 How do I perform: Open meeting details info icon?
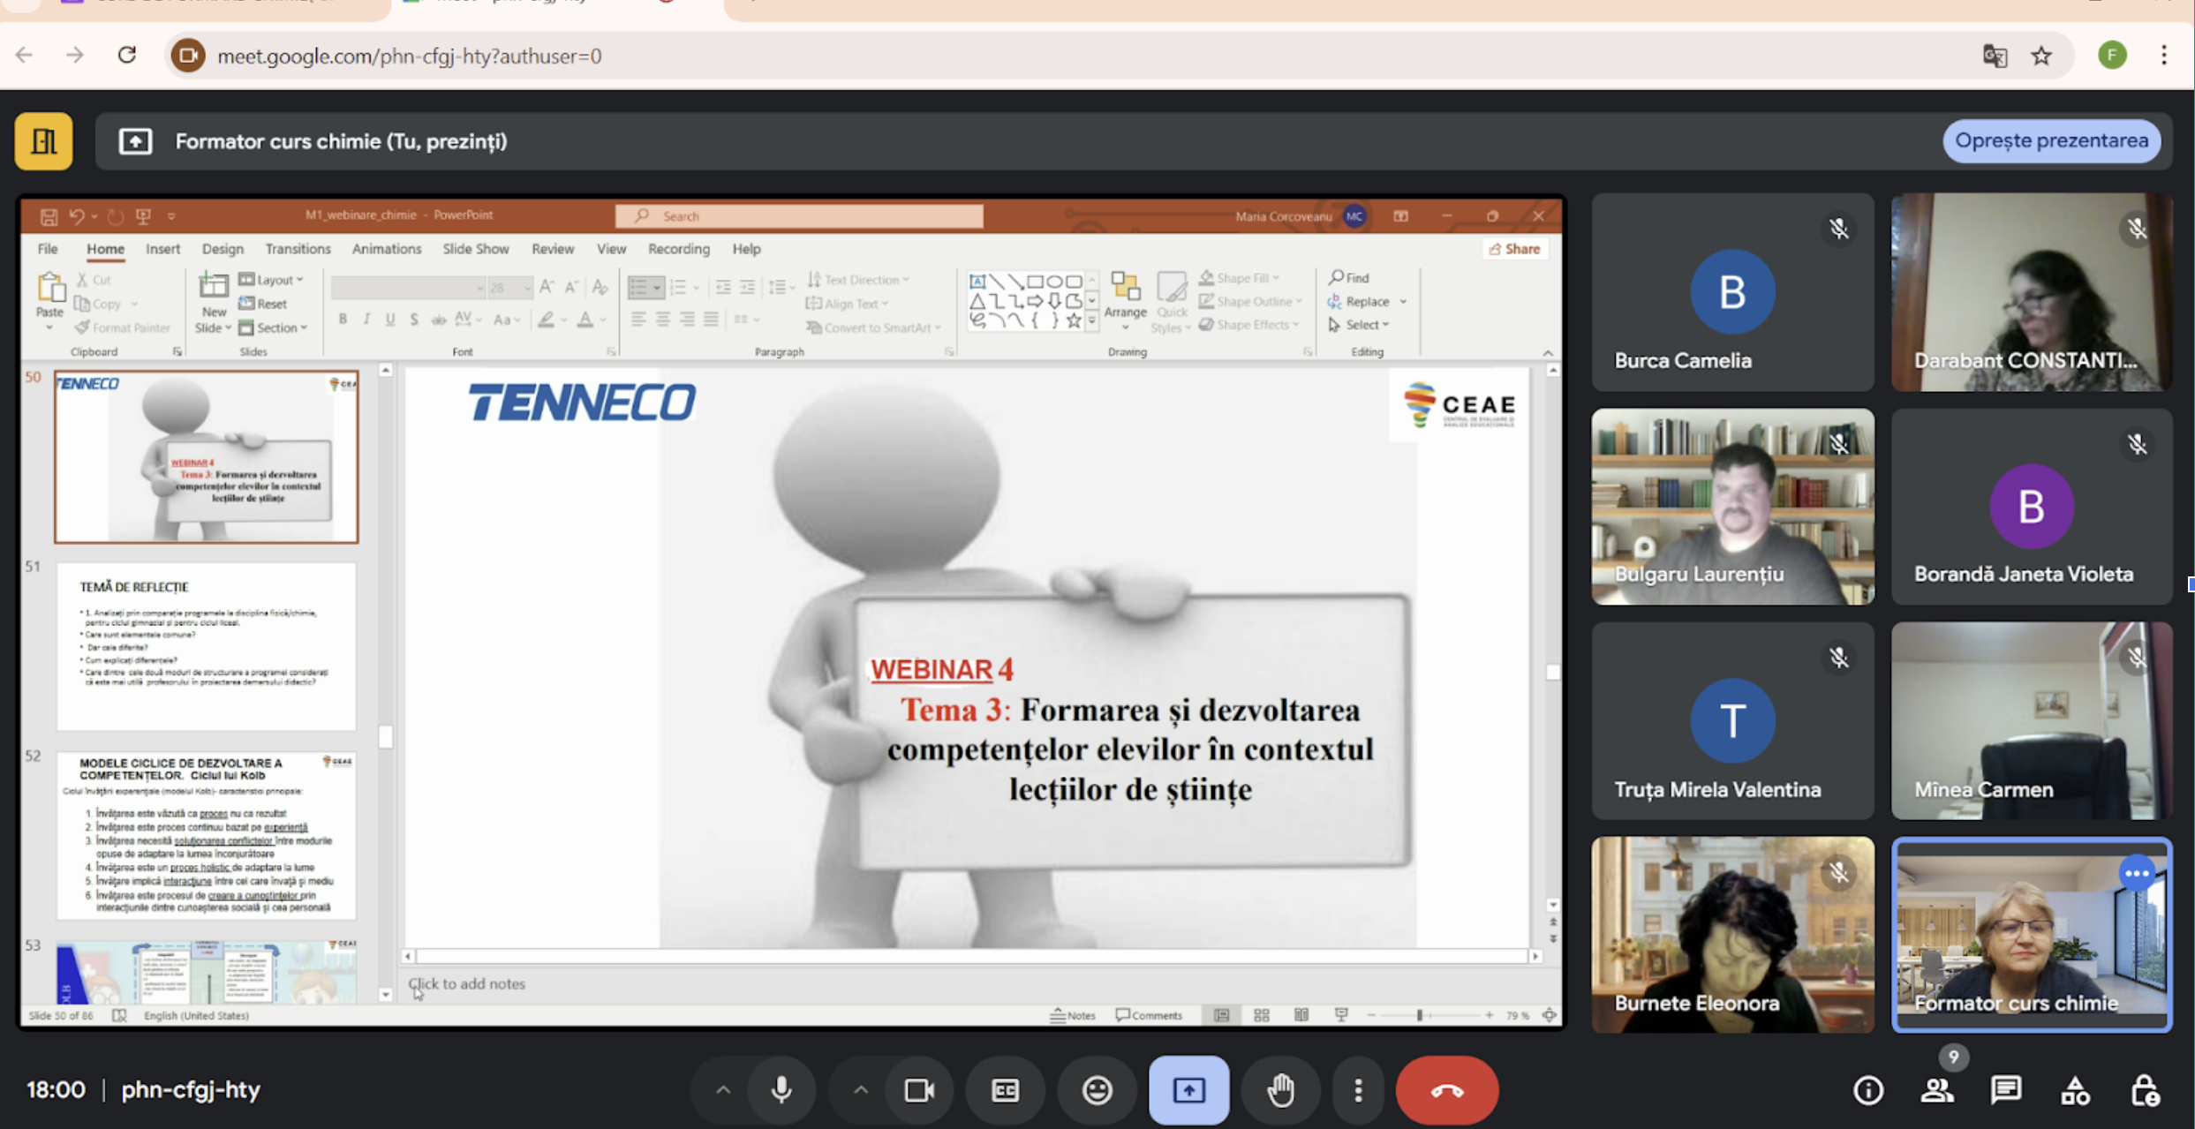[x=1867, y=1091]
